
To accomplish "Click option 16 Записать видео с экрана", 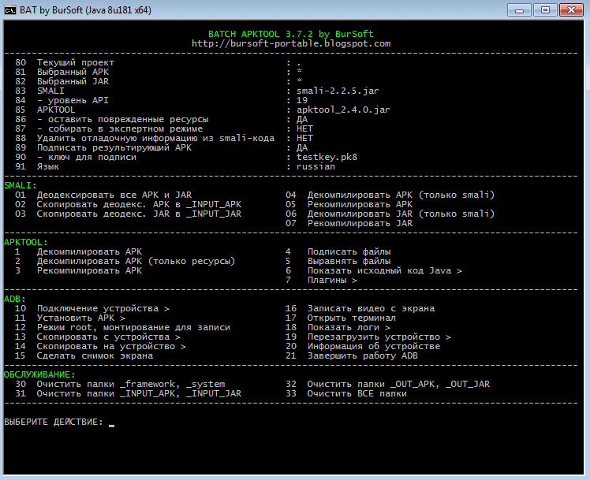I will click(x=360, y=309).
